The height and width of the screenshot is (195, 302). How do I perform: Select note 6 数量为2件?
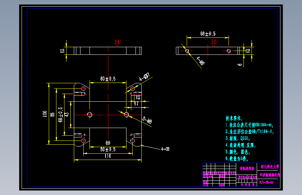237,159
